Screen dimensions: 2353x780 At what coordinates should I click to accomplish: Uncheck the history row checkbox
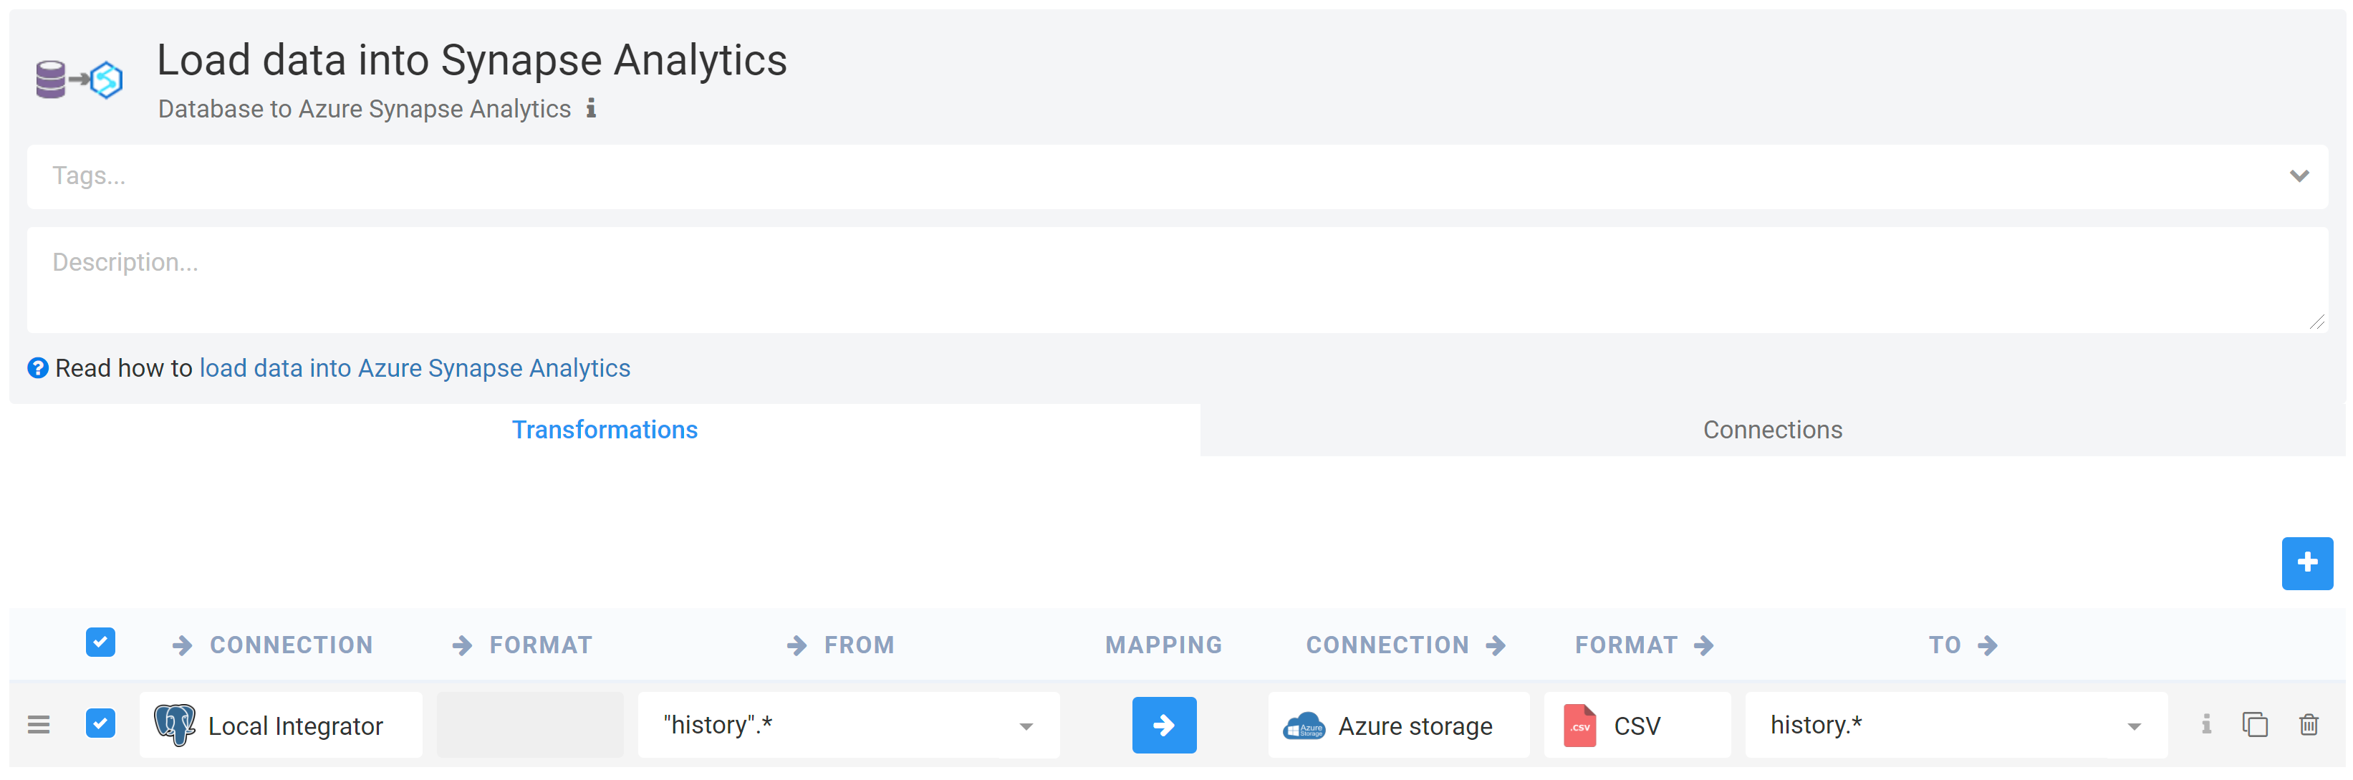tap(100, 723)
